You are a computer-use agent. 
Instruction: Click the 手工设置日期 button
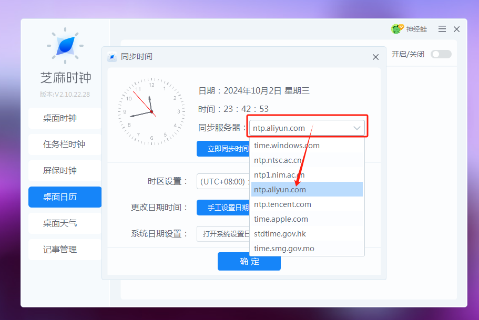point(224,208)
